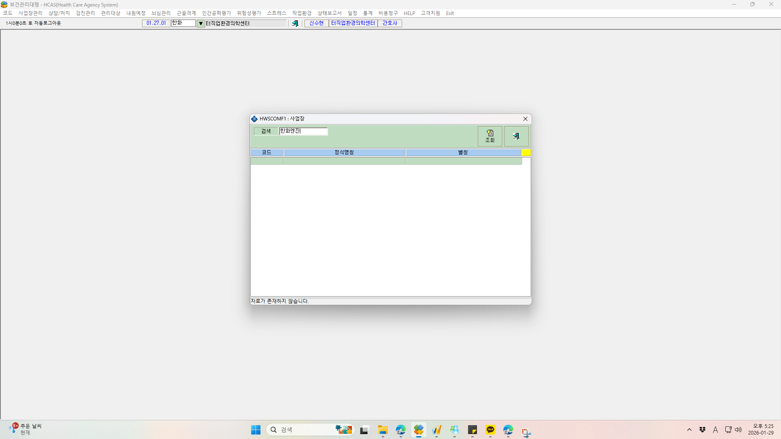781x439 pixels.
Task: Expand the 한화 combo dropdown arrow
Action: pyautogui.click(x=201, y=24)
